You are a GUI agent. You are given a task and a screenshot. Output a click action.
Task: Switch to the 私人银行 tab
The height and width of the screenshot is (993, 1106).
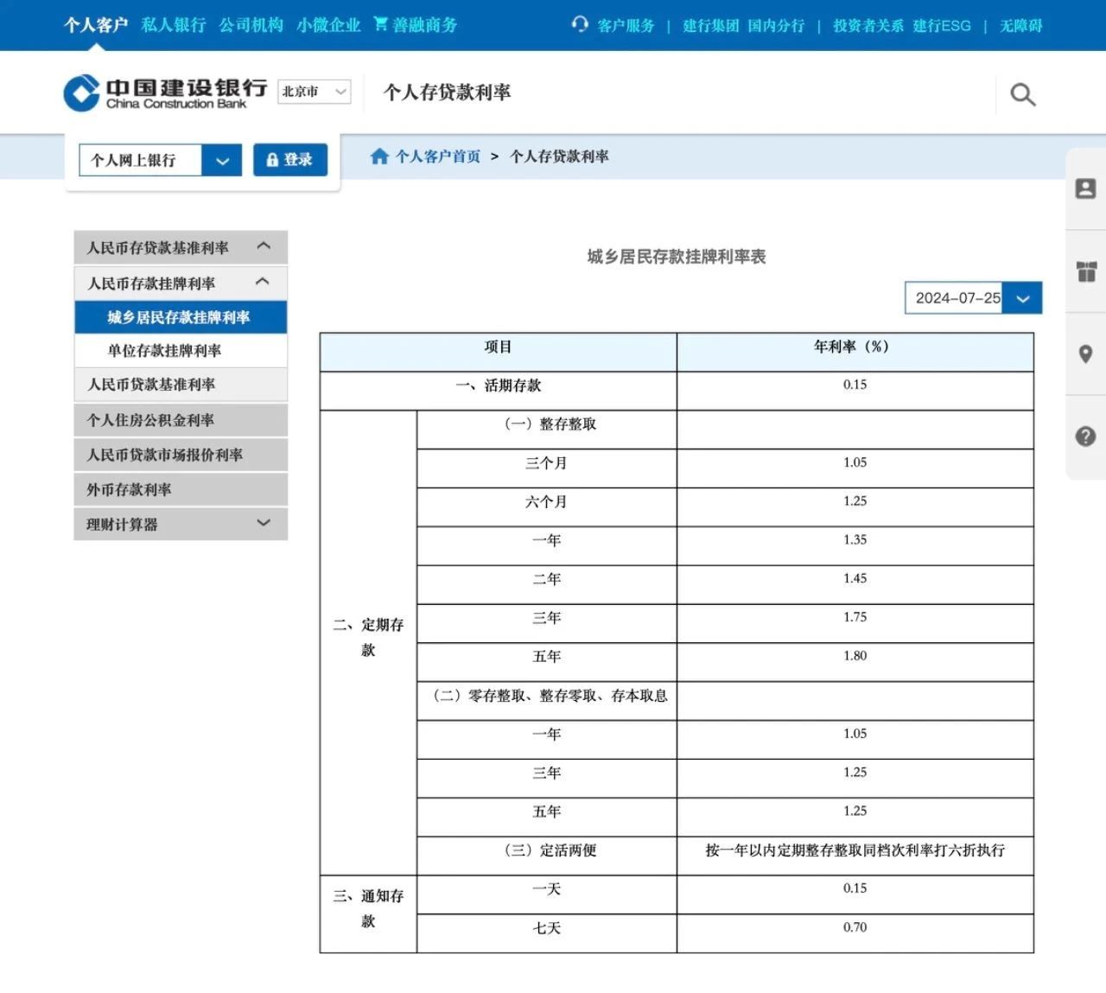(x=174, y=25)
